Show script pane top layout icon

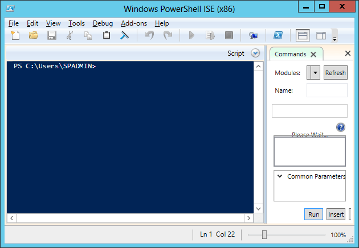(303, 35)
